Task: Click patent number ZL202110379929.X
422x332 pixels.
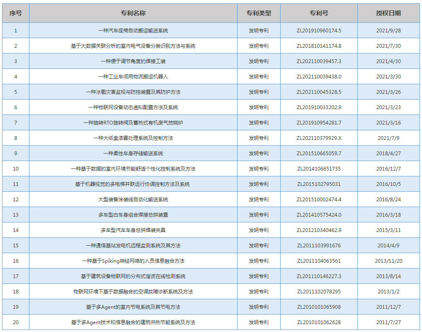Action: 319,138
